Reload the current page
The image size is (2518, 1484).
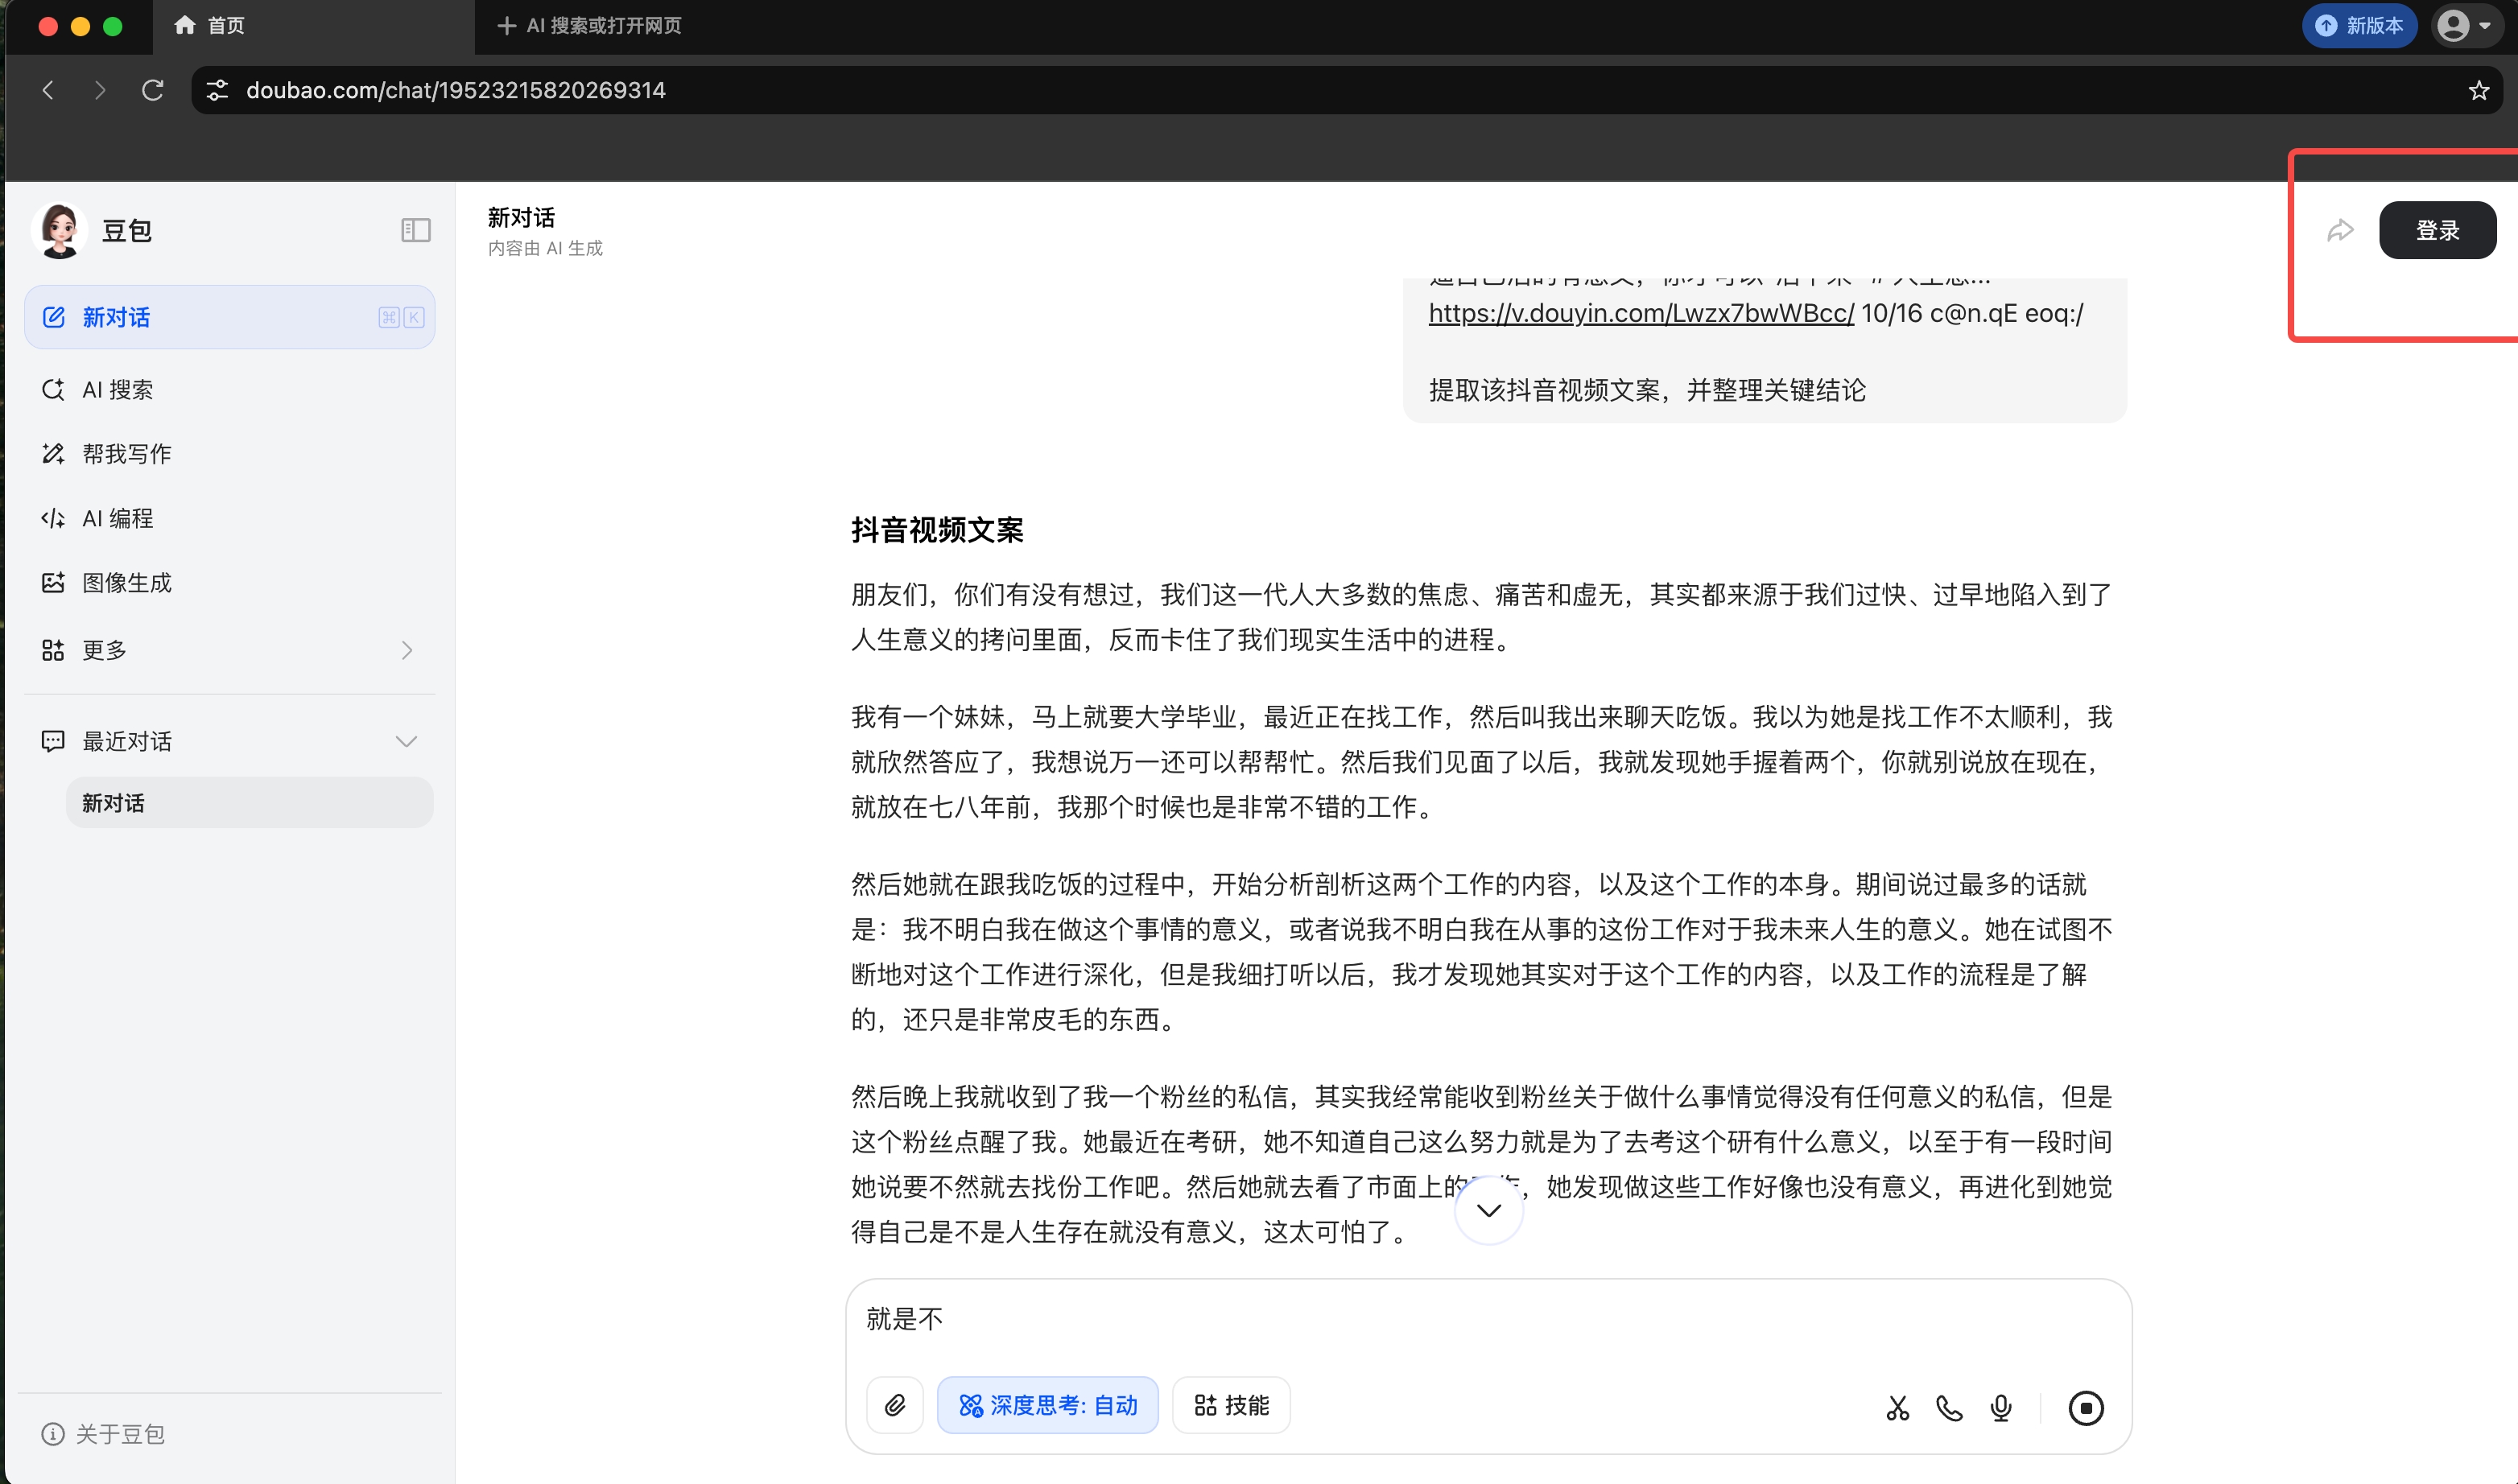pos(152,91)
